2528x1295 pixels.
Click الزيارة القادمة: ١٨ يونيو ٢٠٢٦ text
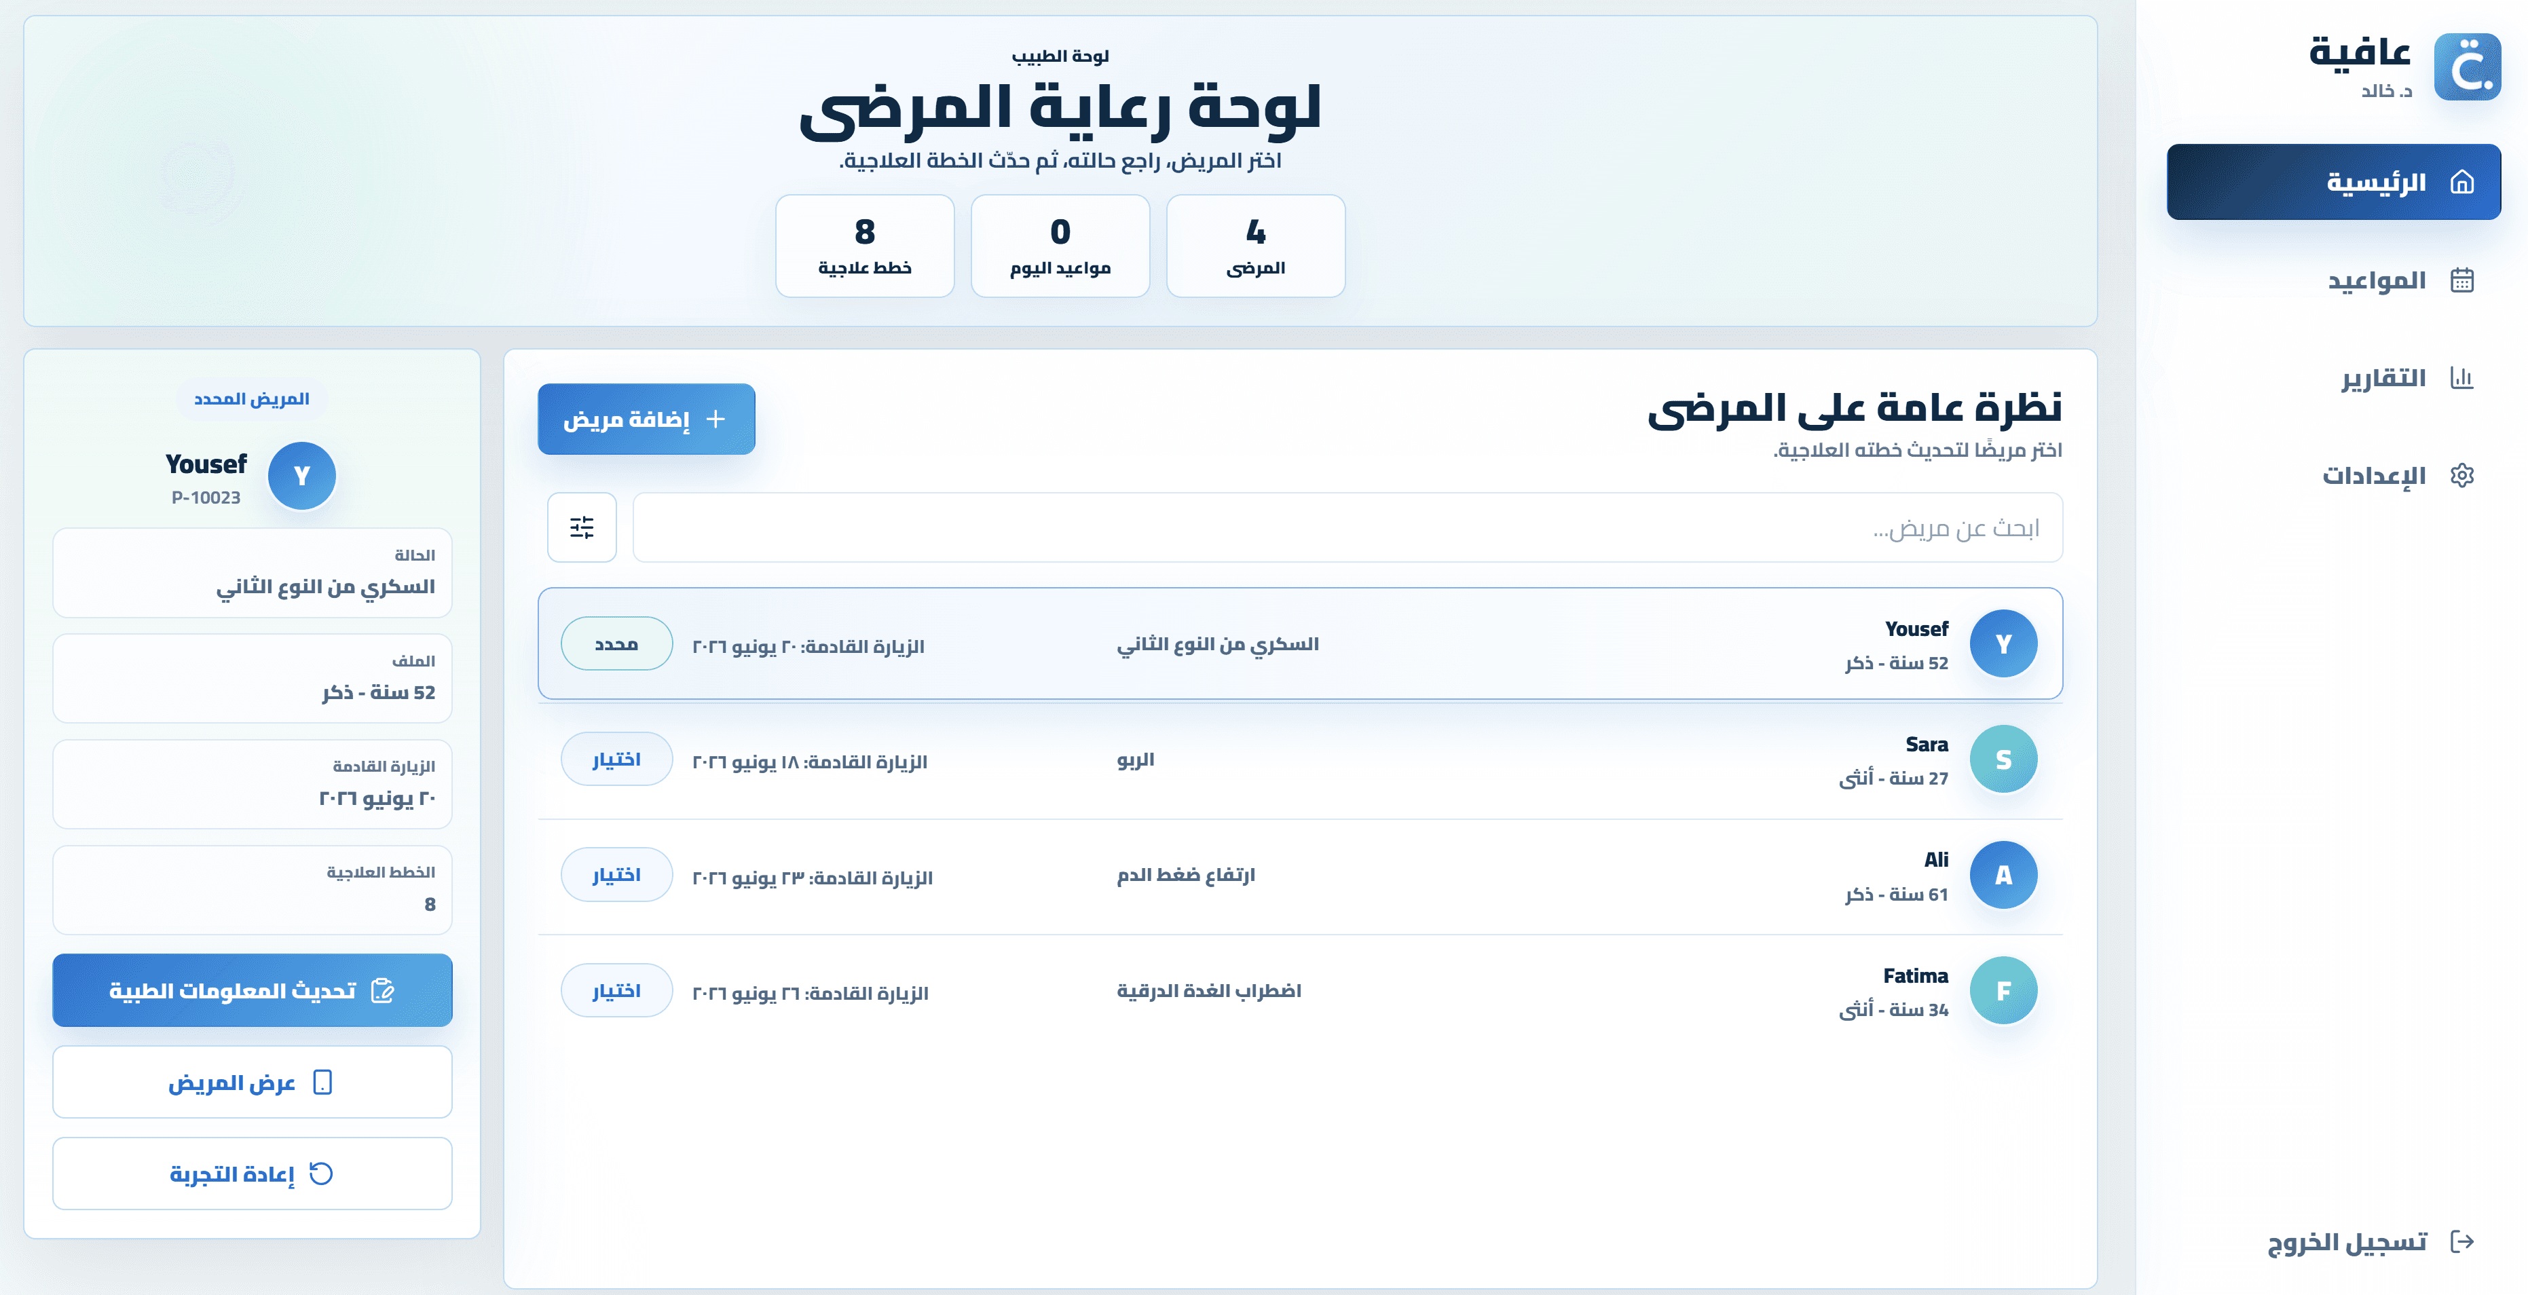coord(810,762)
